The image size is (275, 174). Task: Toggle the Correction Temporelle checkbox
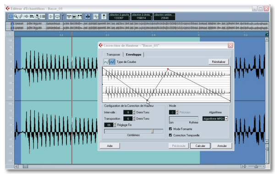coord(170,135)
